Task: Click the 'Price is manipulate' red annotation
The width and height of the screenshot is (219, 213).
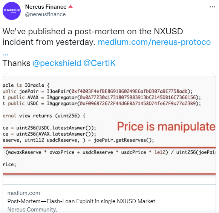Action: [166, 127]
